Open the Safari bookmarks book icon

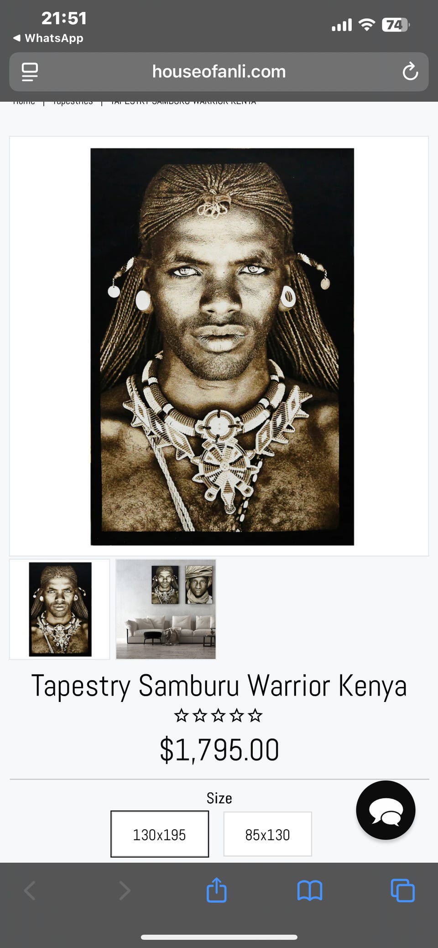click(x=310, y=891)
